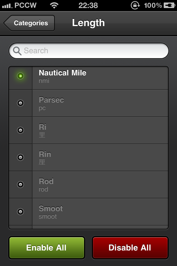The image size is (177, 266).
Task: Select the Smoot list row
Action: [x=88, y=212]
